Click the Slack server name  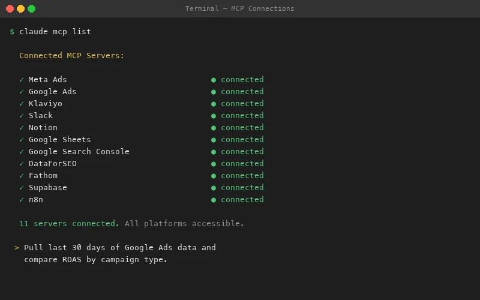tap(40, 116)
